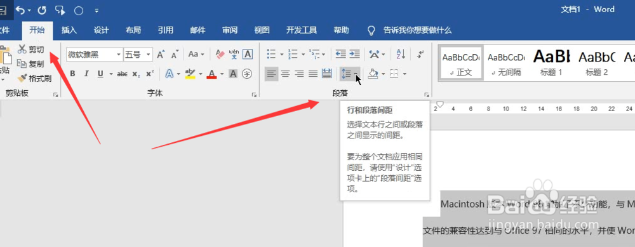Viewport: 635px width, 247px height.
Task: Switch to the 邮件 (Mailings) tab
Action: point(197,30)
